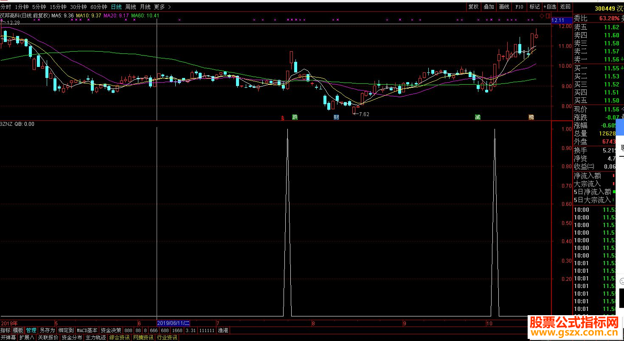Activate the 画线 drawing tool button
Image resolution: width=624 pixels, height=341 pixels.
coord(504,7)
